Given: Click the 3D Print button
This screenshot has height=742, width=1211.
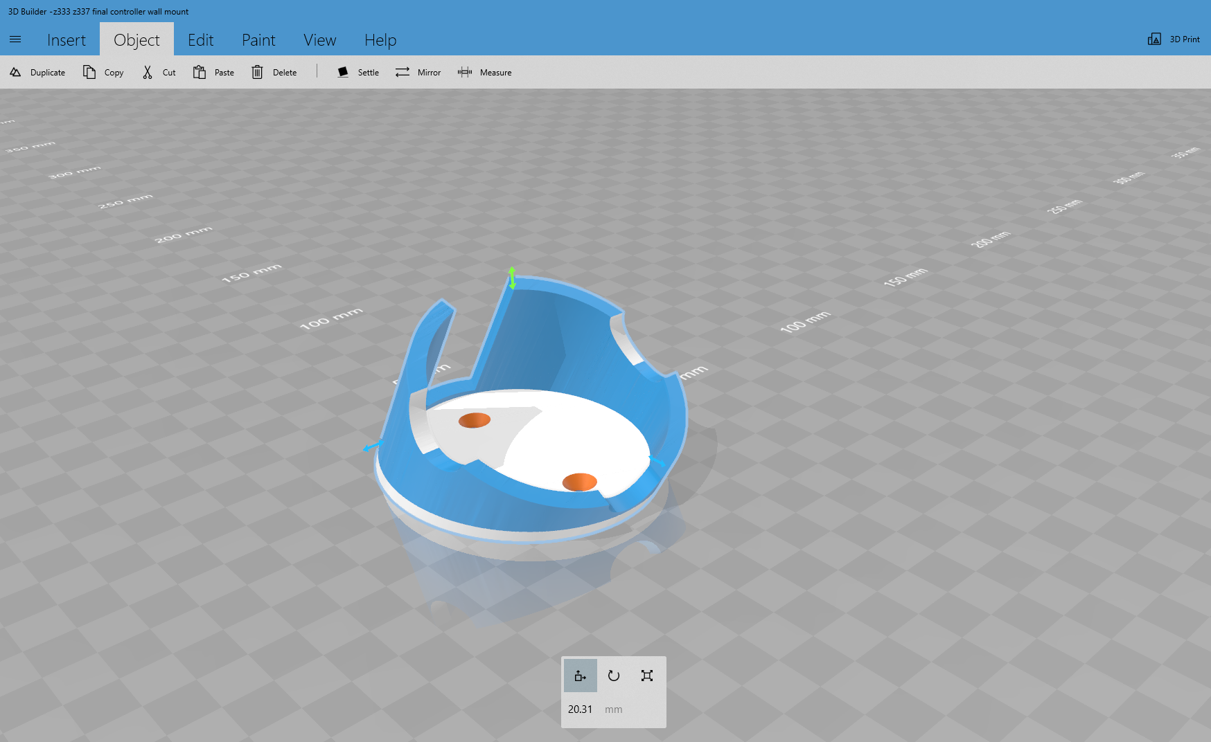Looking at the screenshot, I should (1174, 39).
